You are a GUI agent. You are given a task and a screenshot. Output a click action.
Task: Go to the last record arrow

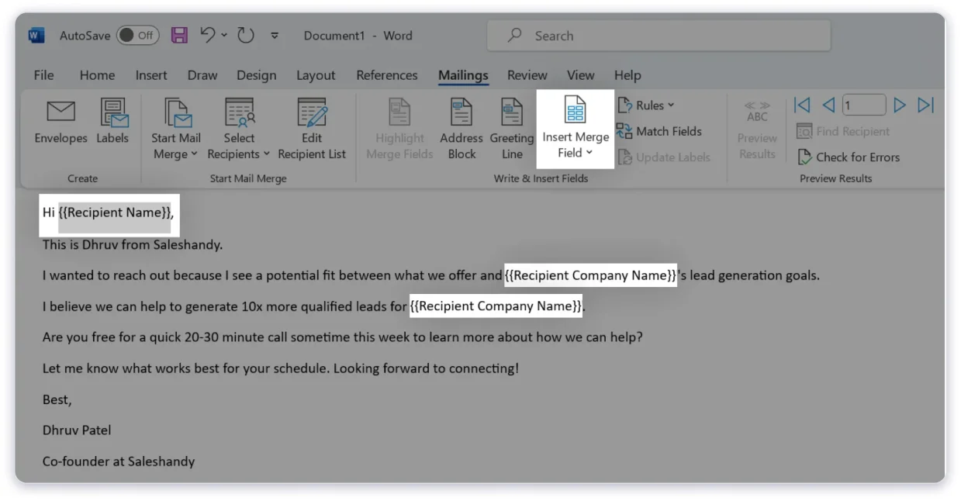925,105
